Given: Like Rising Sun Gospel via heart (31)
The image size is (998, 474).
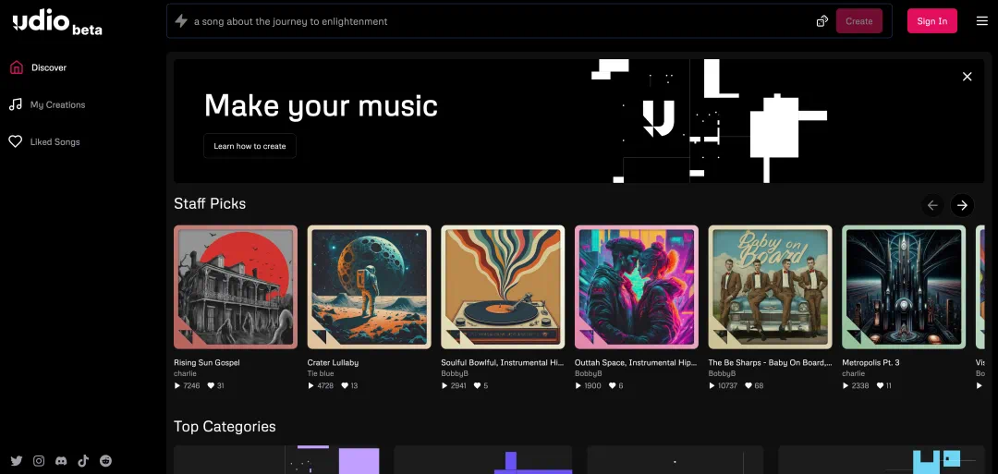Looking at the screenshot, I should (x=211, y=385).
